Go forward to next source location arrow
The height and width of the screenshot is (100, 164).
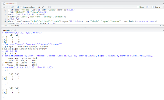click(7, 7)
